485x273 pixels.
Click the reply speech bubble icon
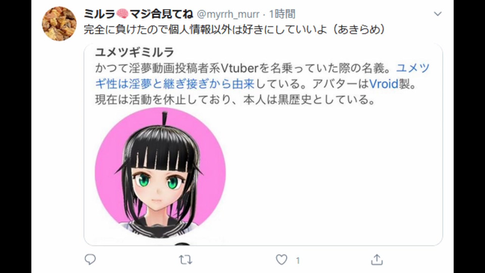[90, 259]
